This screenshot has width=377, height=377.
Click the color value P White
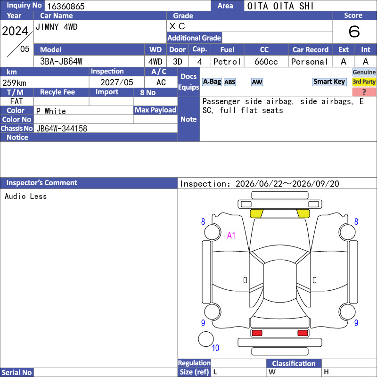(51, 111)
